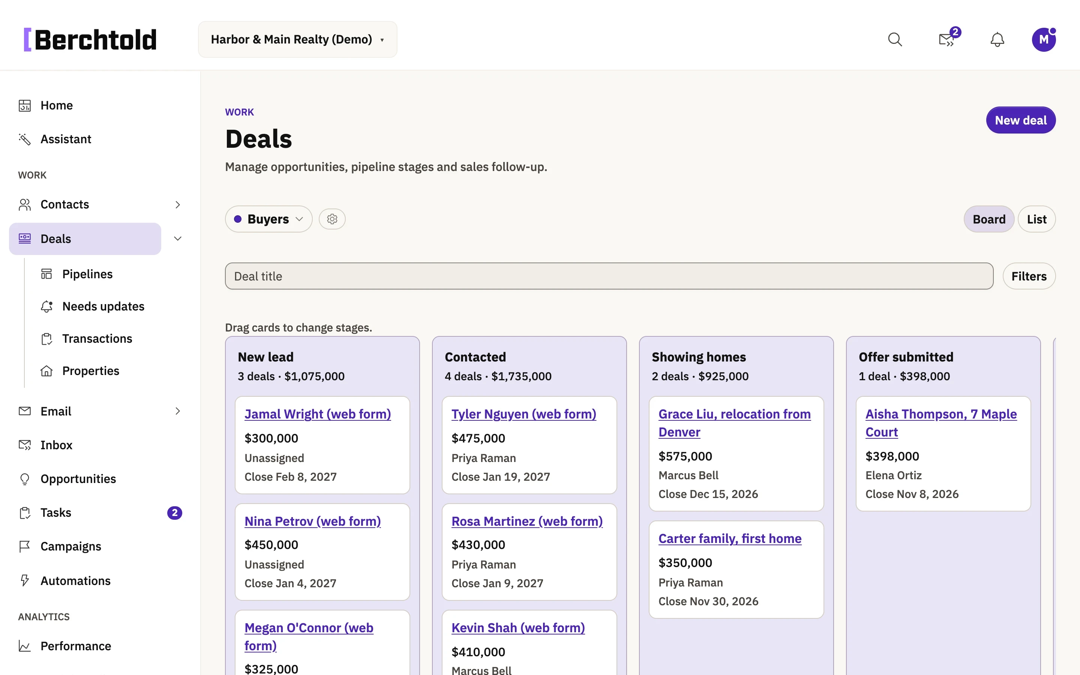The height and width of the screenshot is (675, 1080).
Task: Open Nina Petrov (web form) deal
Action: pos(312,521)
